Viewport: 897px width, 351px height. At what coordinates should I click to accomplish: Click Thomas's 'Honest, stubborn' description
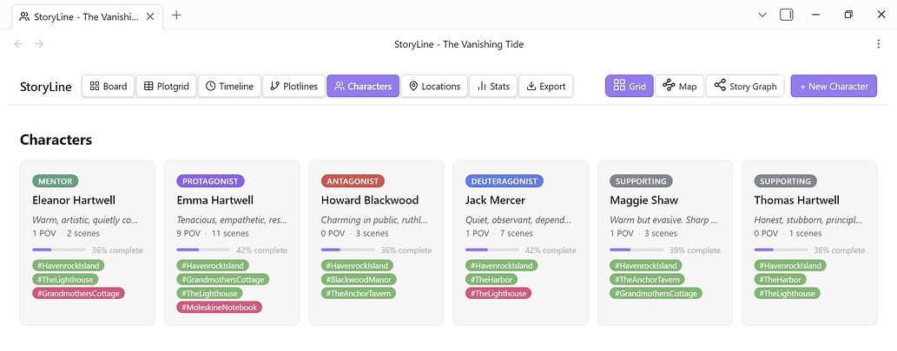[x=806, y=220]
